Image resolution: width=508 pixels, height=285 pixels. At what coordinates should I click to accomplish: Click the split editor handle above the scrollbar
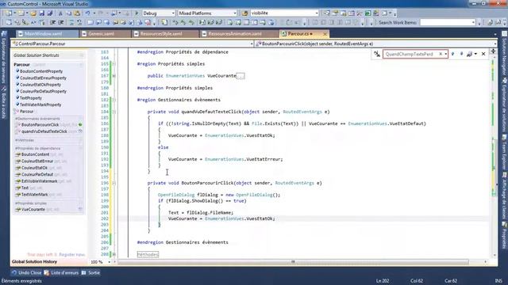494,51
